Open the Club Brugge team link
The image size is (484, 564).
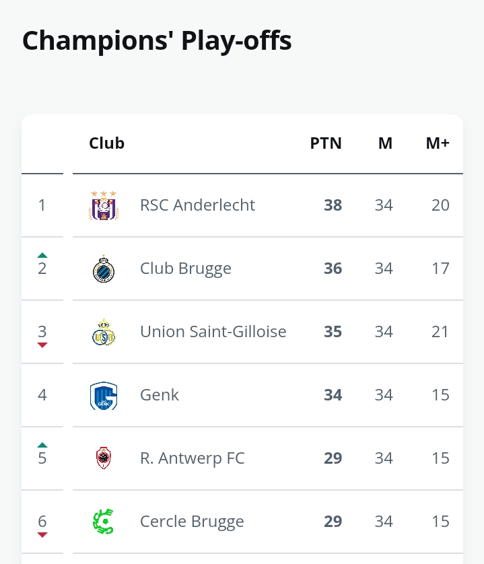coord(186,269)
